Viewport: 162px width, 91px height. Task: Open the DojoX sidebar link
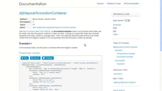(115, 34)
